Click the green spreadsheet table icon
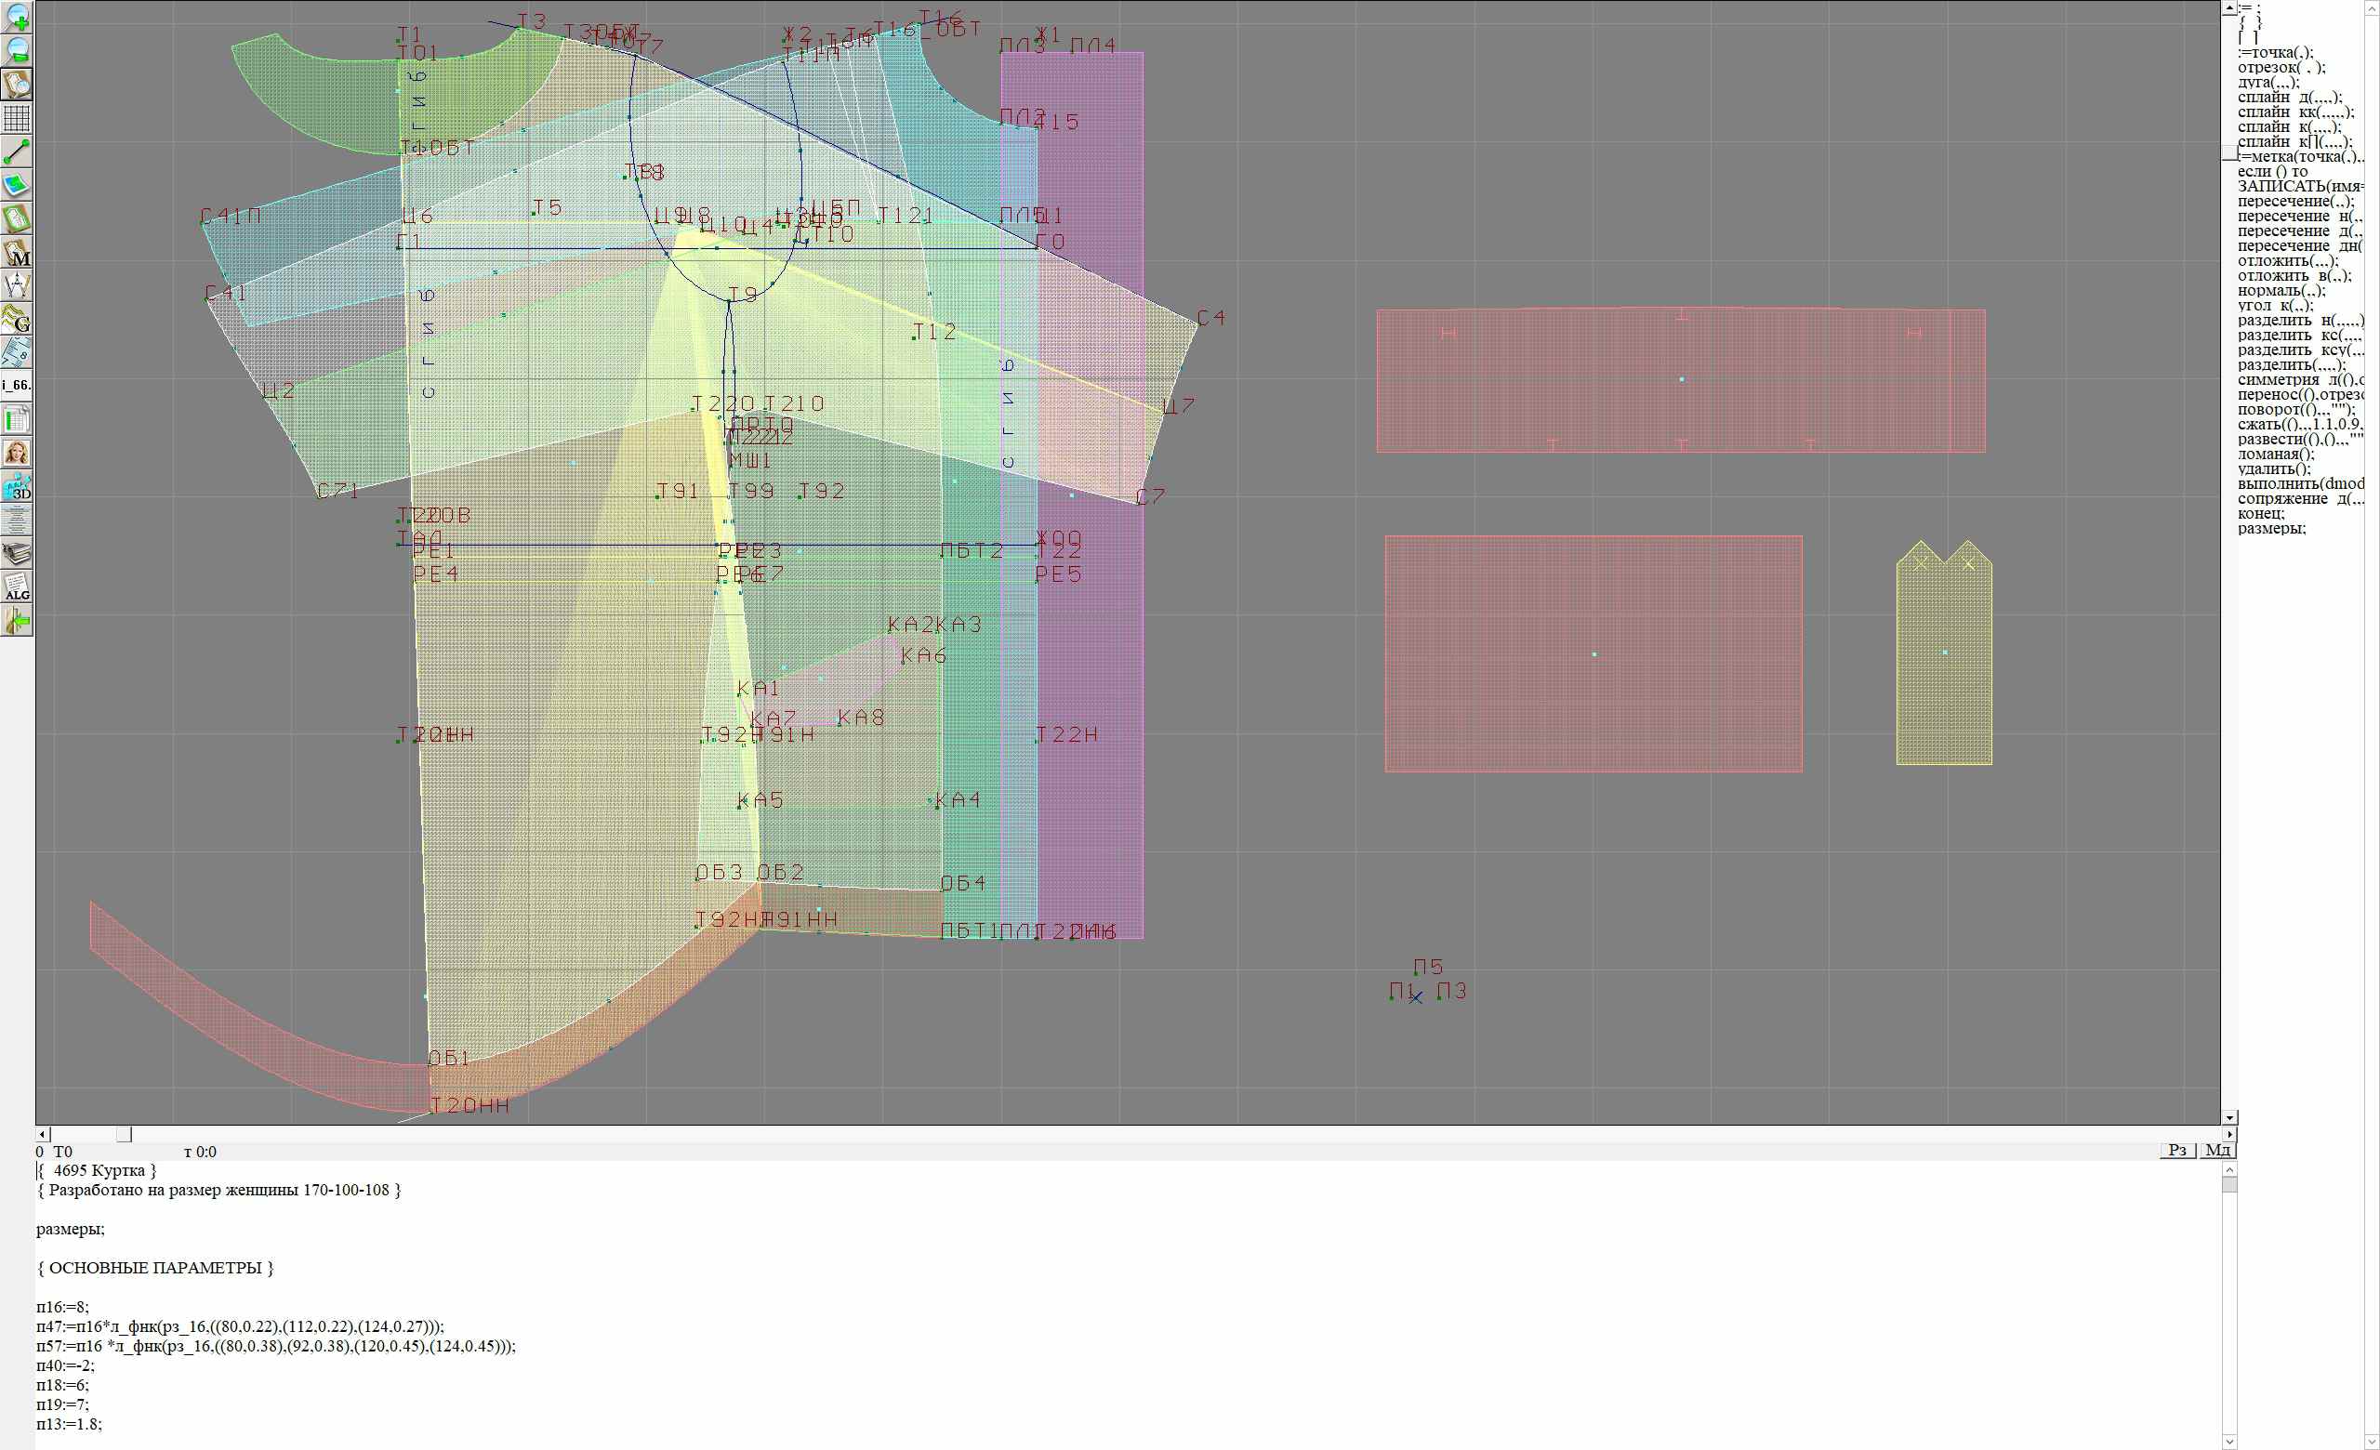The height and width of the screenshot is (1450, 2380). 18,420
